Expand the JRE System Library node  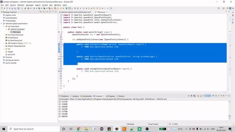pyautogui.click(x=4, y=43)
